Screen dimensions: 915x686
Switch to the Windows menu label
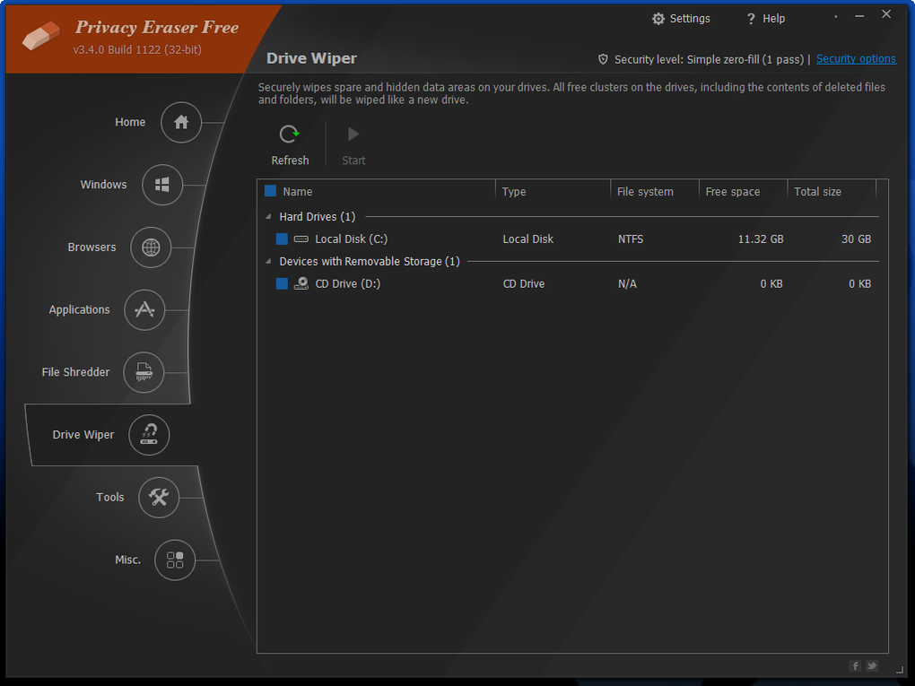click(x=103, y=185)
